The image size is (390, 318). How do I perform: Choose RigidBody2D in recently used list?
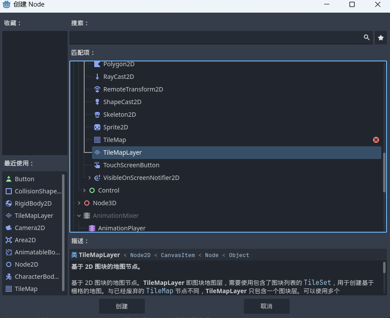(33, 203)
